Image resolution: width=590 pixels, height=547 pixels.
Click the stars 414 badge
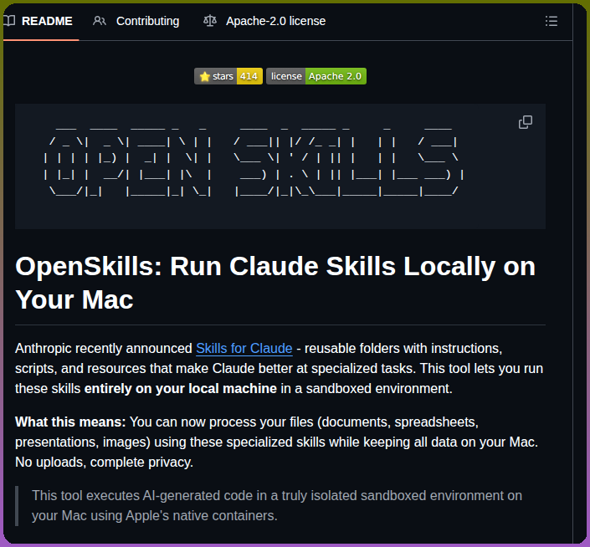[x=228, y=76]
